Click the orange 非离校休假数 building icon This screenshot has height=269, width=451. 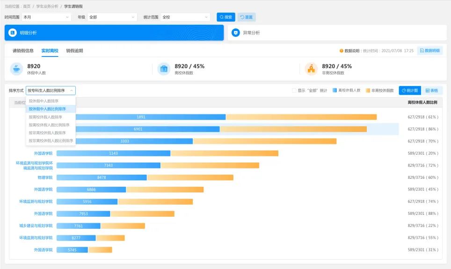(311, 69)
